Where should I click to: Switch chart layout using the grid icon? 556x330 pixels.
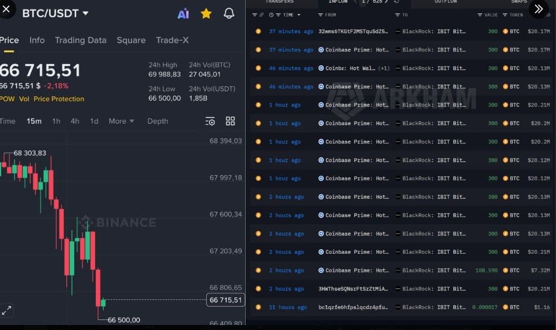[x=230, y=120]
